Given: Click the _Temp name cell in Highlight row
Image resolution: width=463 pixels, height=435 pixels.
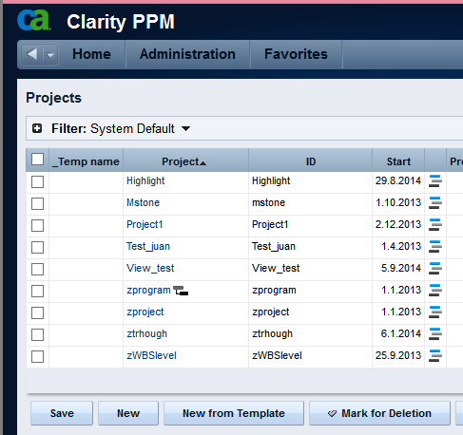Looking at the screenshot, I should pos(87,182).
